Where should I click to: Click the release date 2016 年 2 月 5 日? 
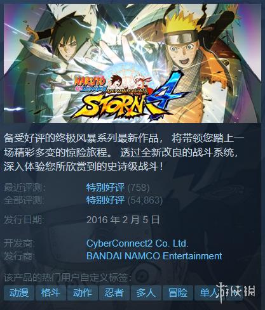pyautogui.click(x=123, y=220)
